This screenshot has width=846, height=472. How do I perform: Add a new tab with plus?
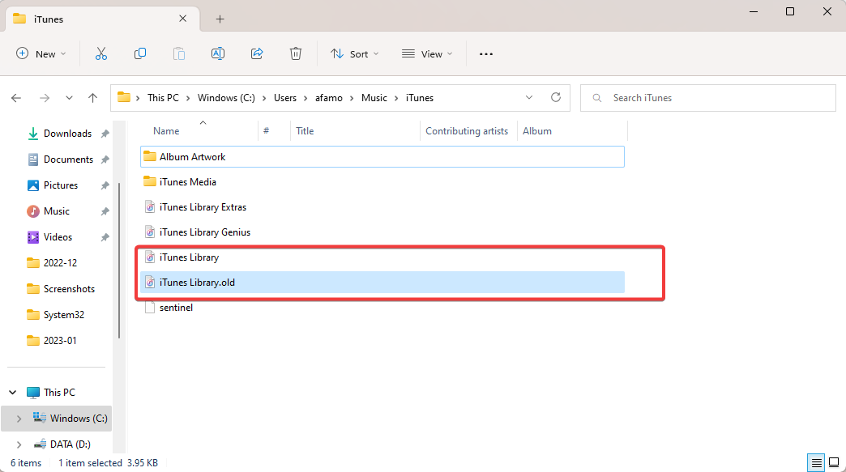point(220,19)
